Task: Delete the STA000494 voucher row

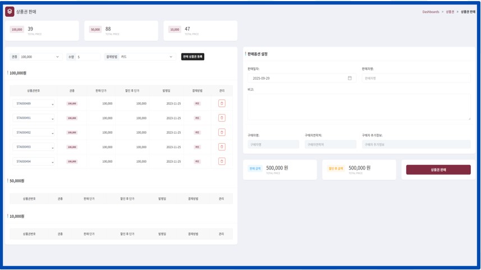Action: 222,161
